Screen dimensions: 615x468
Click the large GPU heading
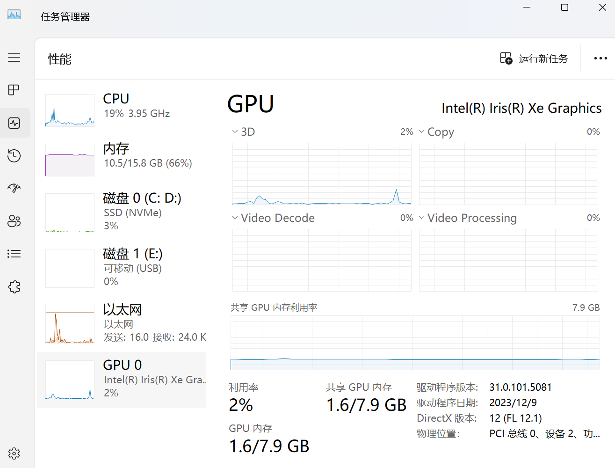pos(251,104)
